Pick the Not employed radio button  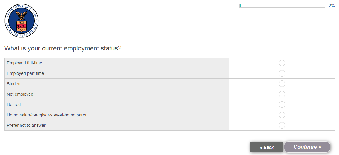[282, 94]
